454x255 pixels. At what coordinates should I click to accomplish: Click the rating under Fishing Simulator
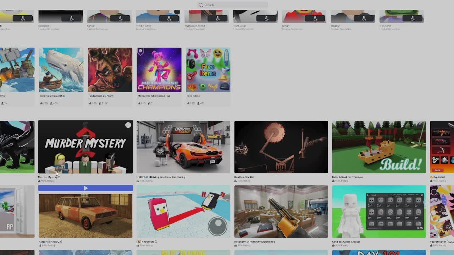44,103
